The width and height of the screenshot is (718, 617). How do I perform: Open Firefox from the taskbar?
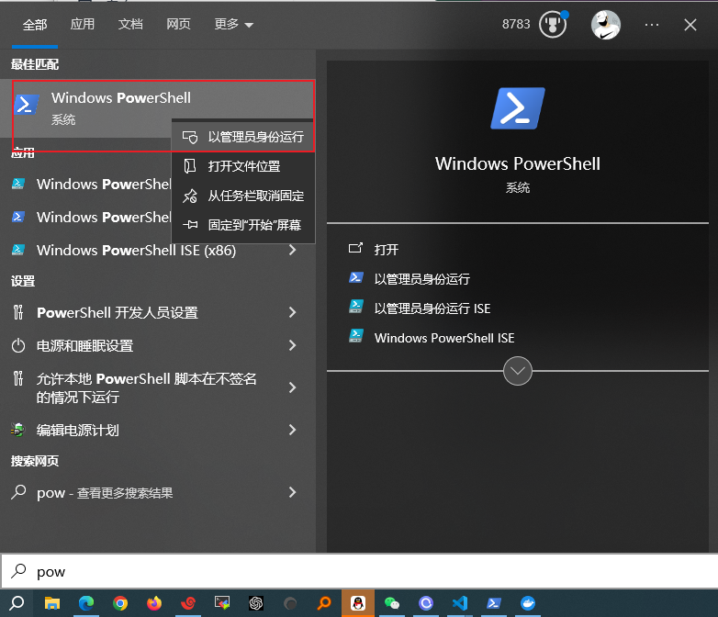point(154,603)
